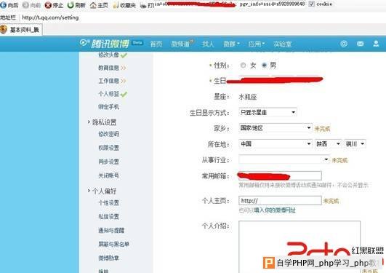Open 工作信息 in the sidebar
This screenshot has width=386, height=273.
pyautogui.click(x=108, y=81)
